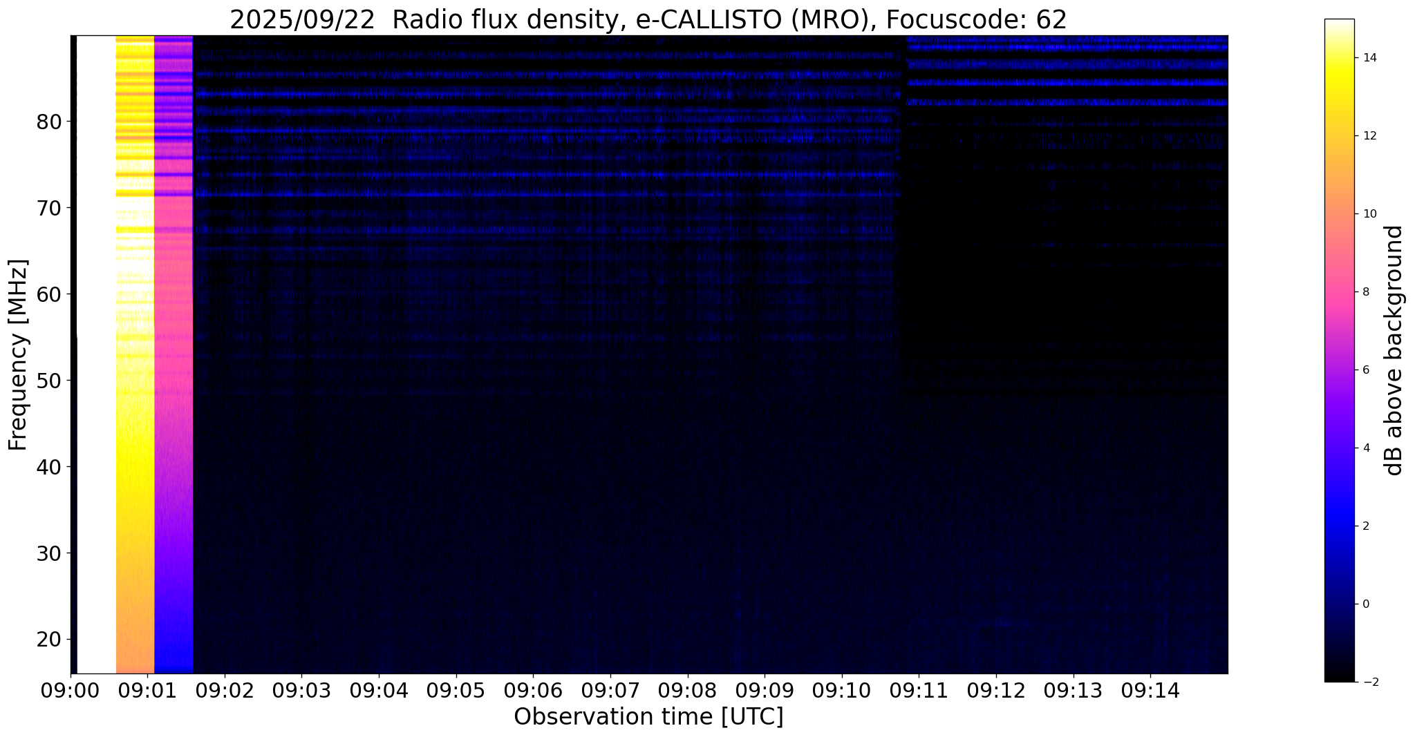
Task: Click the 09:05 time tick label
Action: 456,690
